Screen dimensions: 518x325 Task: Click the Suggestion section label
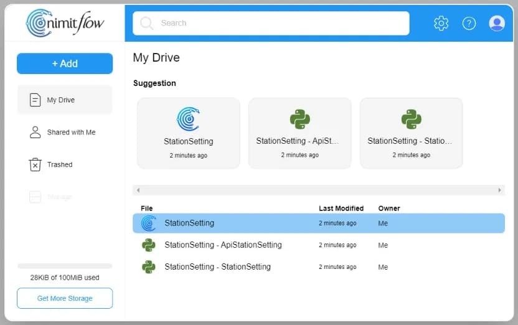[154, 83]
